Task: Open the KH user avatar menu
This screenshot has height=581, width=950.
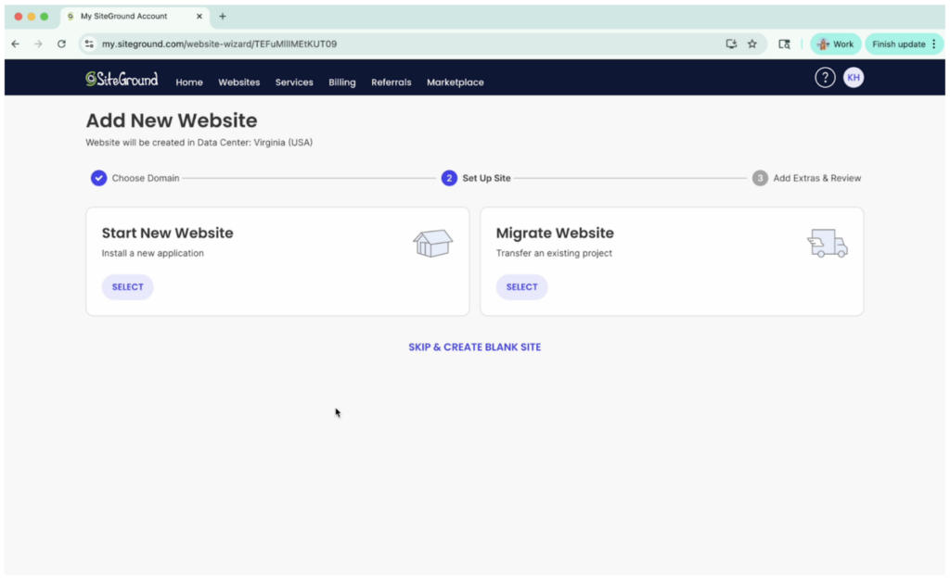Action: 854,78
